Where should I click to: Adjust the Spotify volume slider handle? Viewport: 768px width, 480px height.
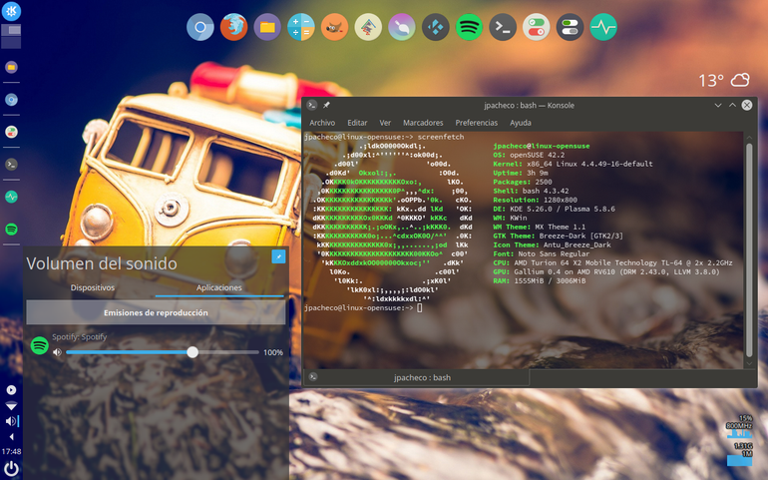(192, 352)
